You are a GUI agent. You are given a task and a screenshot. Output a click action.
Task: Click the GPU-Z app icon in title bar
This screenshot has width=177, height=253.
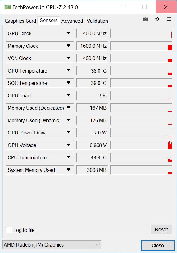tap(7, 7)
